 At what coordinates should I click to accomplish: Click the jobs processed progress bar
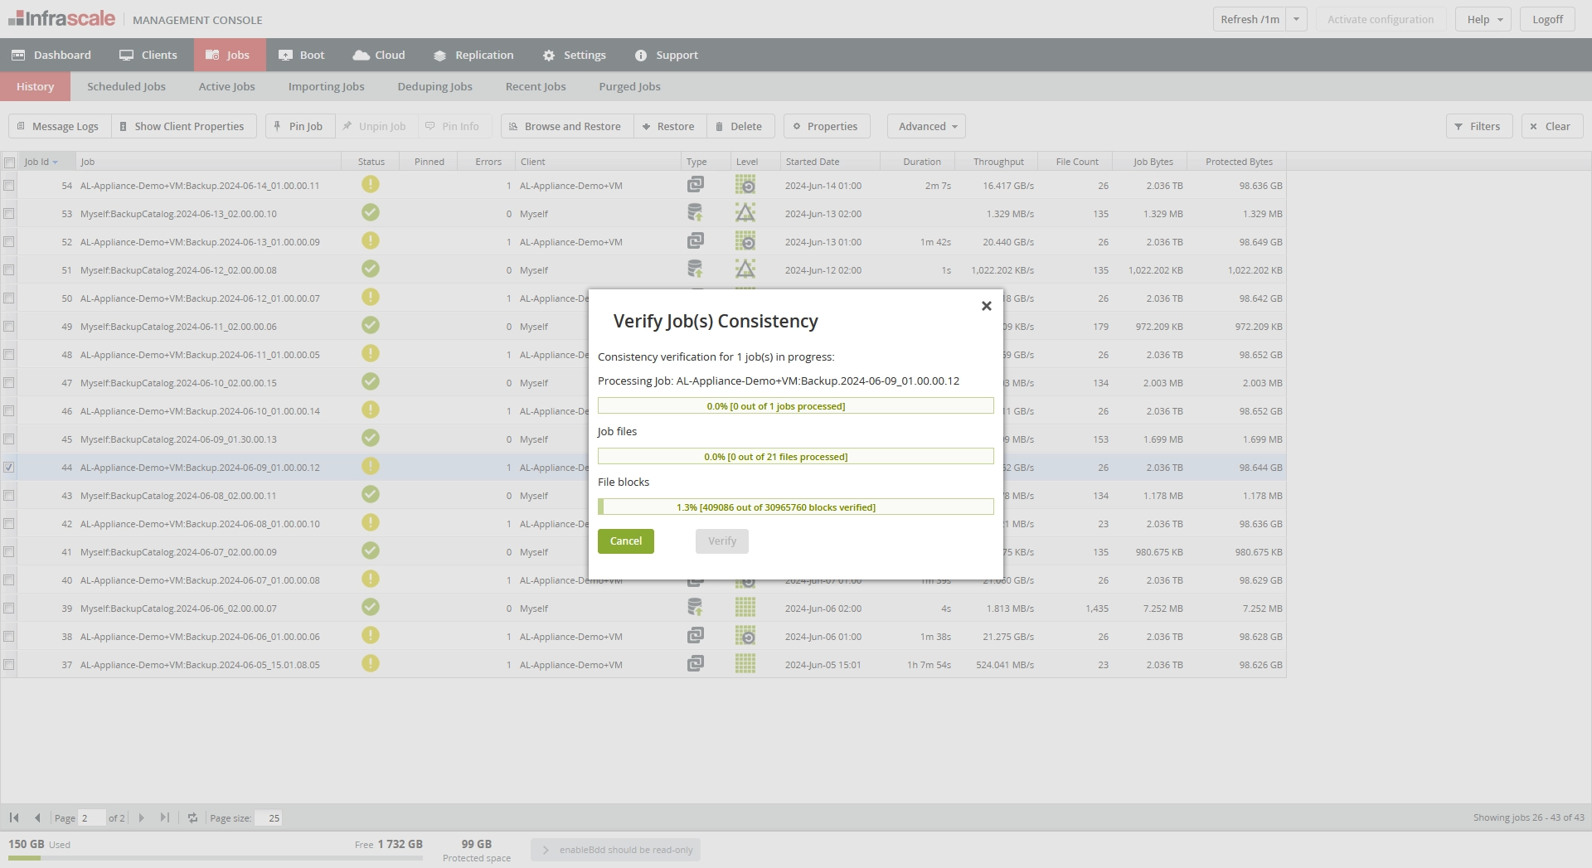pos(795,405)
